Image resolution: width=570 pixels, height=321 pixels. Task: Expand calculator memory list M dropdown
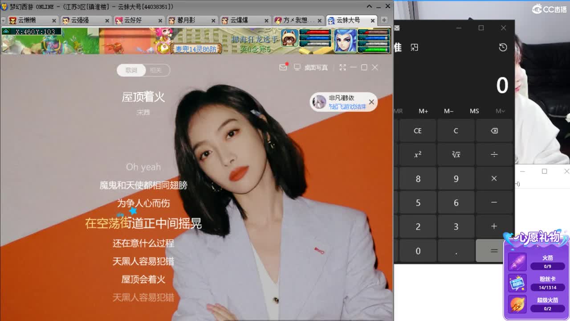[500, 111]
